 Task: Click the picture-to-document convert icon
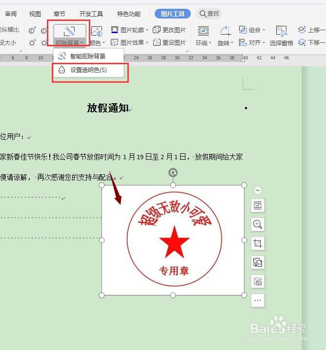coord(258,262)
